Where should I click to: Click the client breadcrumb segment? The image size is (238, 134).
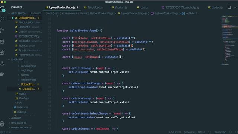(x=49, y=13)
